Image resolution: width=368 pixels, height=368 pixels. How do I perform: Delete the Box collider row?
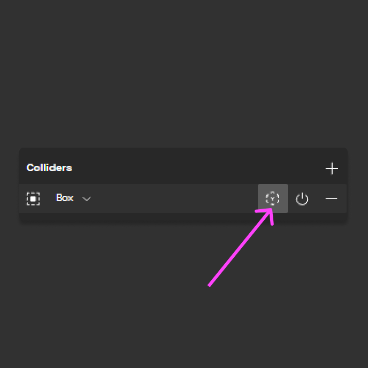[332, 198]
